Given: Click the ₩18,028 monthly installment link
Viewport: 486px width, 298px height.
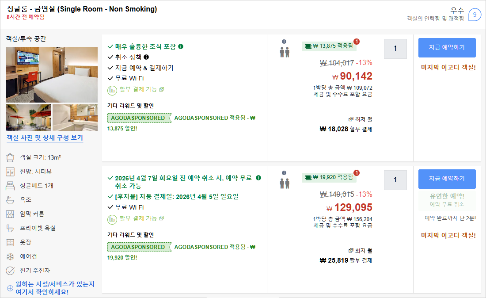Looking at the screenshot, I should pos(346,129).
